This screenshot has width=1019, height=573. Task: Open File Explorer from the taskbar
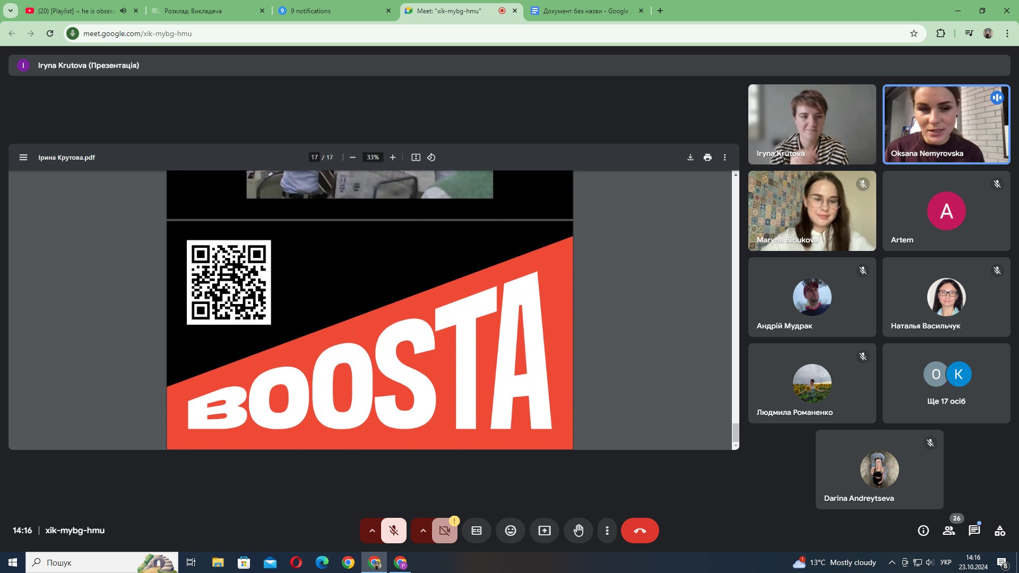pyautogui.click(x=218, y=562)
